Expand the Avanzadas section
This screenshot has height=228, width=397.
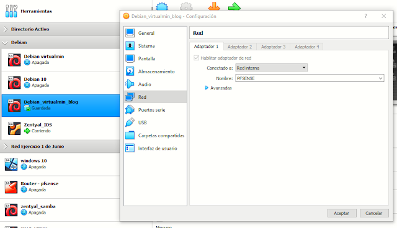(x=207, y=88)
